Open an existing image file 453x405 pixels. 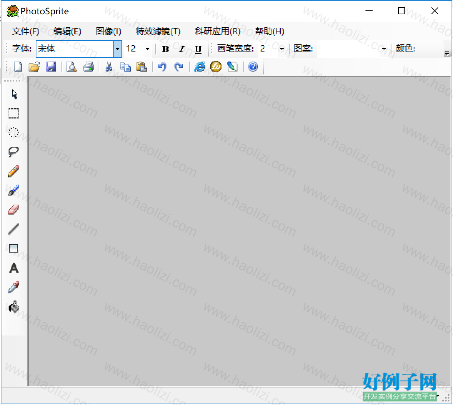[34, 67]
